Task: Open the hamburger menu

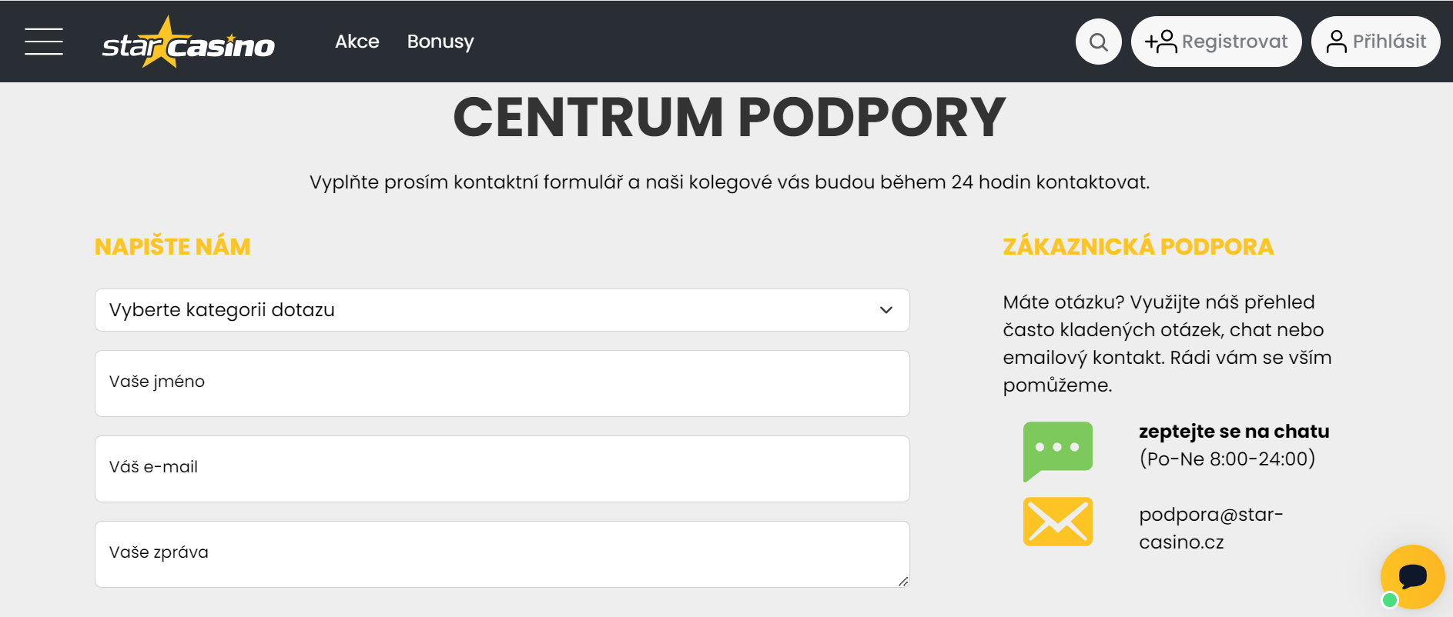Action: [x=44, y=42]
